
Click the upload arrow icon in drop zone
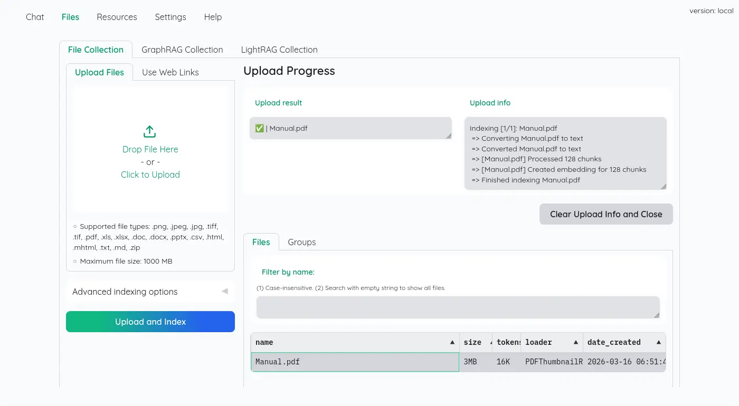point(150,131)
